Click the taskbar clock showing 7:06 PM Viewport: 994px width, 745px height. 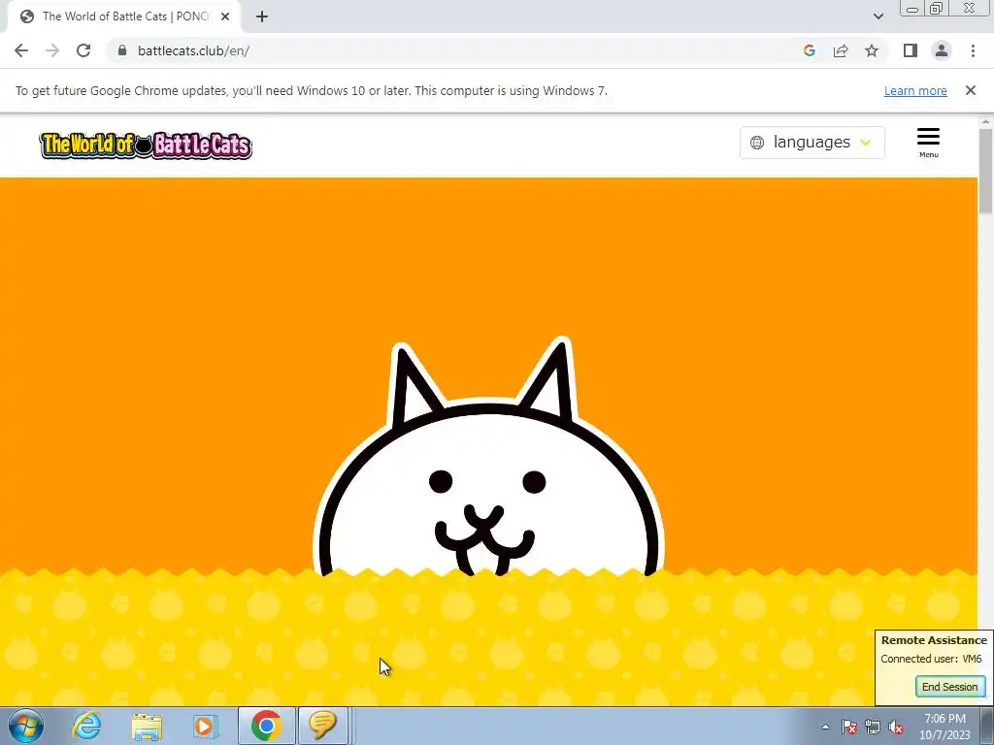(x=944, y=727)
